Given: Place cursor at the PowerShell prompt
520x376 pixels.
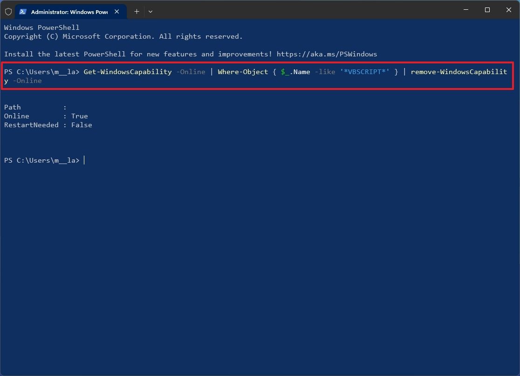Looking at the screenshot, I should (x=84, y=160).
